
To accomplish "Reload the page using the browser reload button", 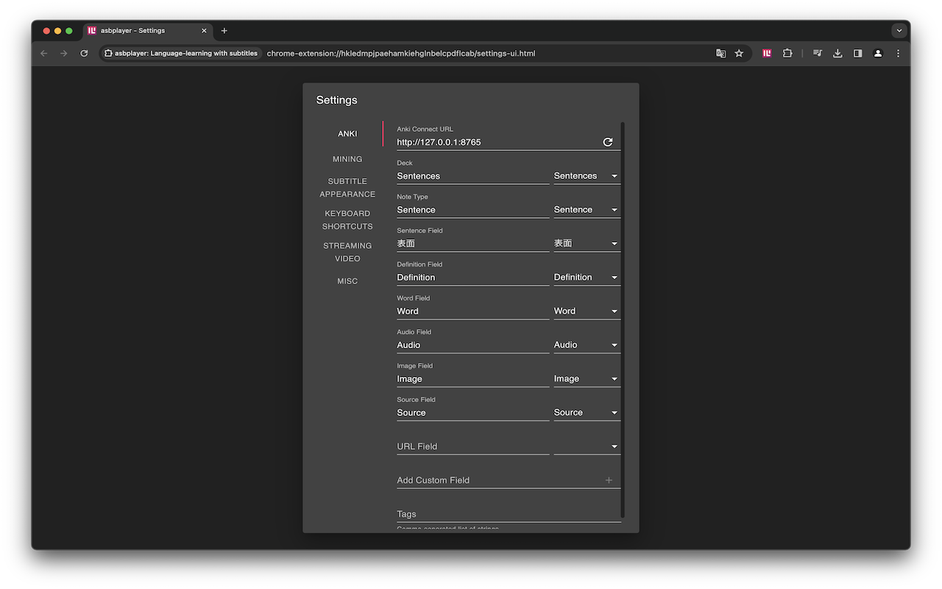I will (84, 53).
